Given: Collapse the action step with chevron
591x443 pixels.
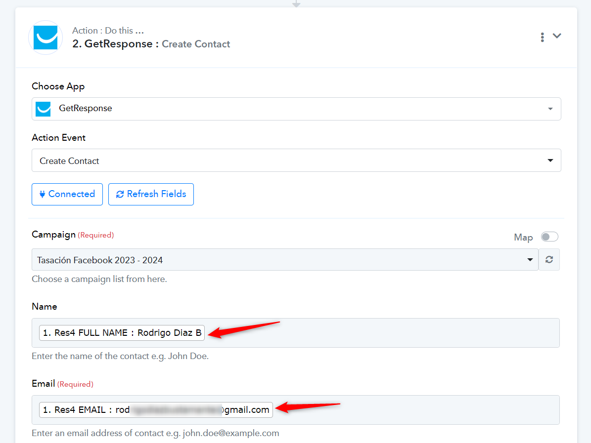Looking at the screenshot, I should [x=557, y=36].
